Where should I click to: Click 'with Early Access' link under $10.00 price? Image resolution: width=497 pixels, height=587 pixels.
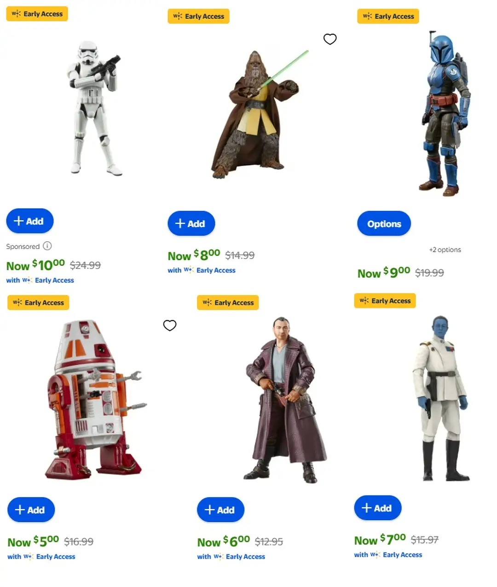(40, 280)
